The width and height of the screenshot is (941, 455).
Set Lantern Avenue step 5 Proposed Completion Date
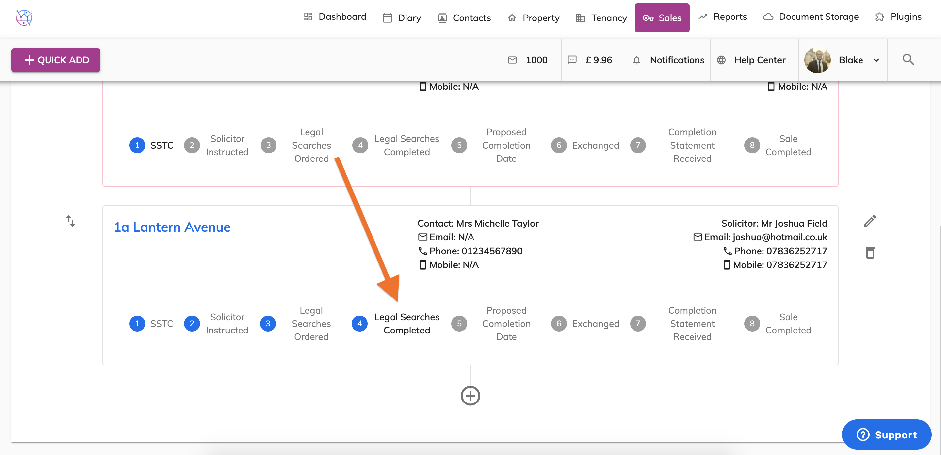[459, 324]
